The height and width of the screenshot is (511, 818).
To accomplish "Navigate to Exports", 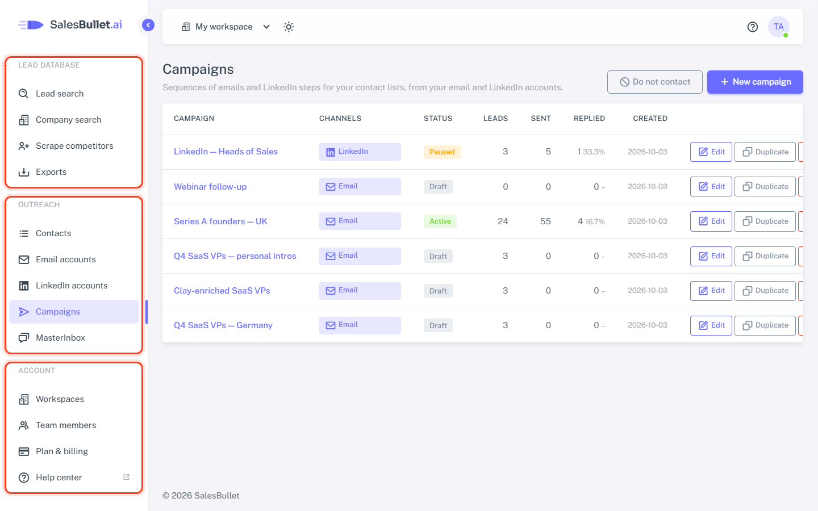I will coord(74,172).
